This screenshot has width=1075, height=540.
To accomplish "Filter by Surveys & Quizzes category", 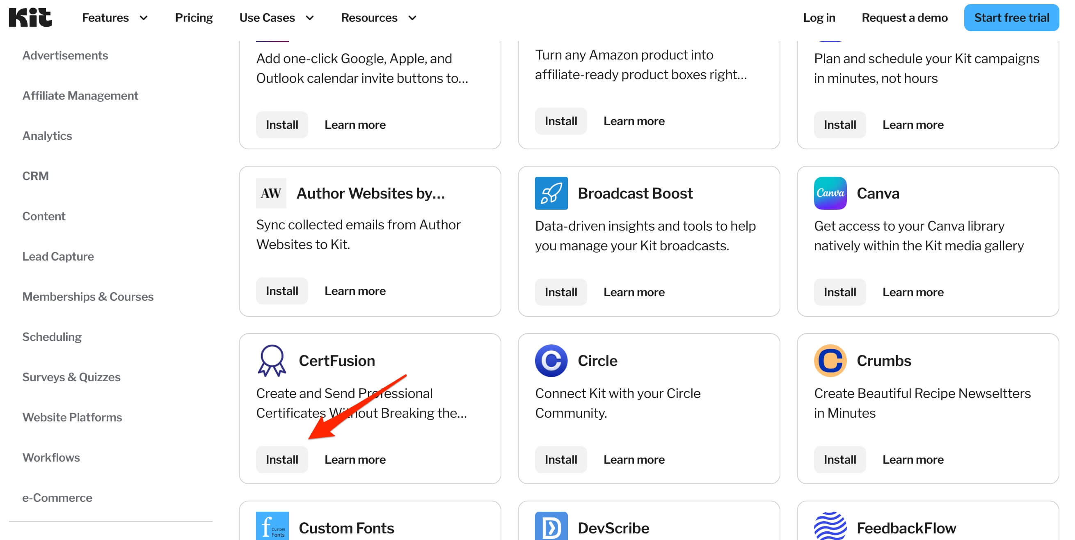I will pyautogui.click(x=71, y=377).
